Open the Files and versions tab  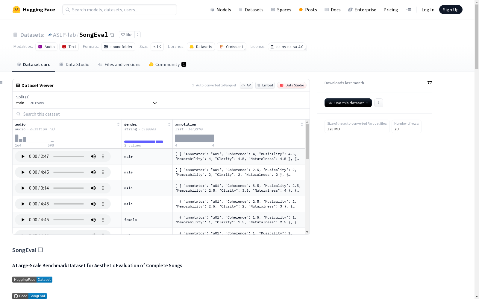pos(119,65)
